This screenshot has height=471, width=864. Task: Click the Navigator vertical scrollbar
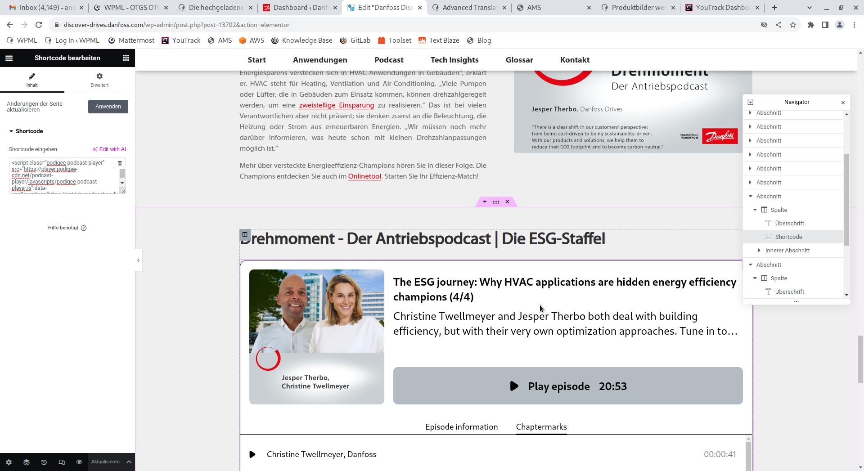846,200
